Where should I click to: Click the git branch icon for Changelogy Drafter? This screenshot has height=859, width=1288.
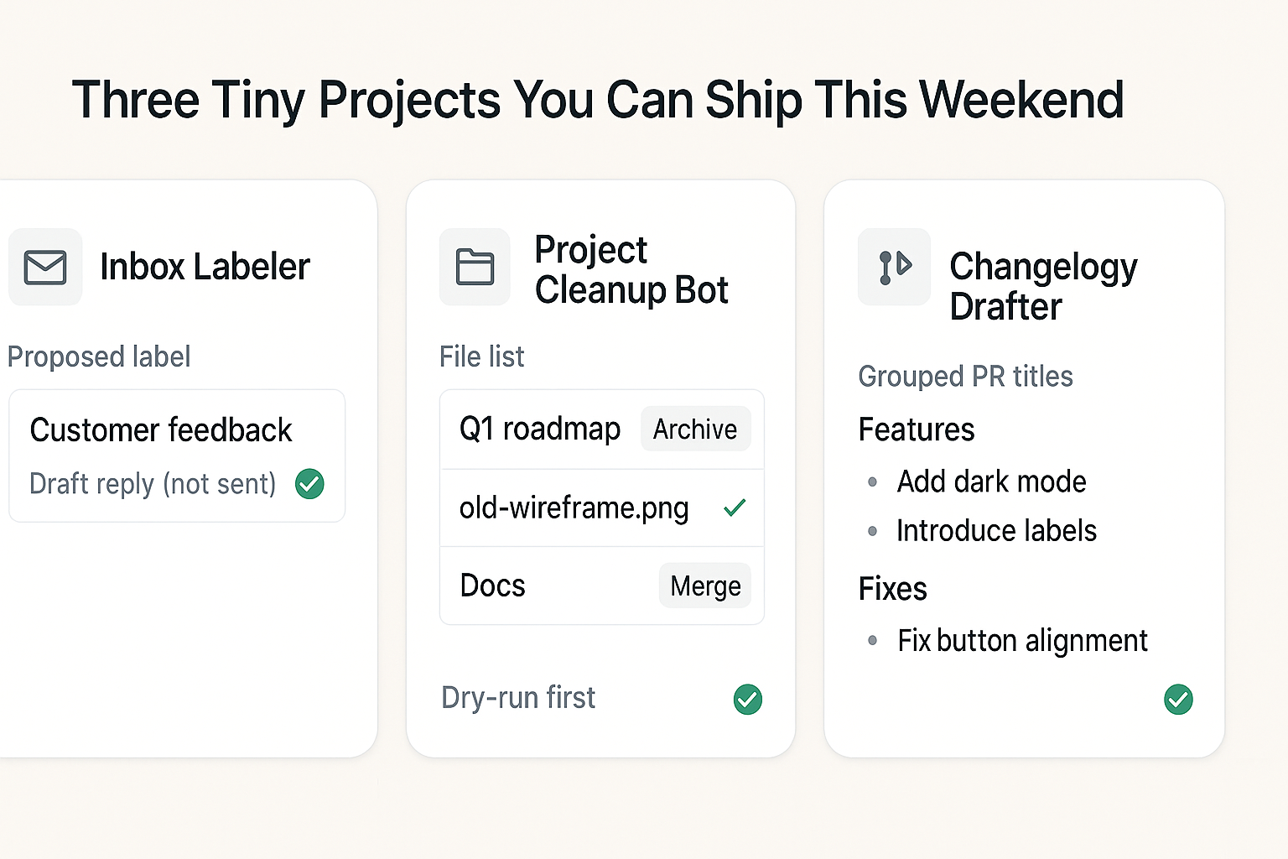[x=894, y=267]
